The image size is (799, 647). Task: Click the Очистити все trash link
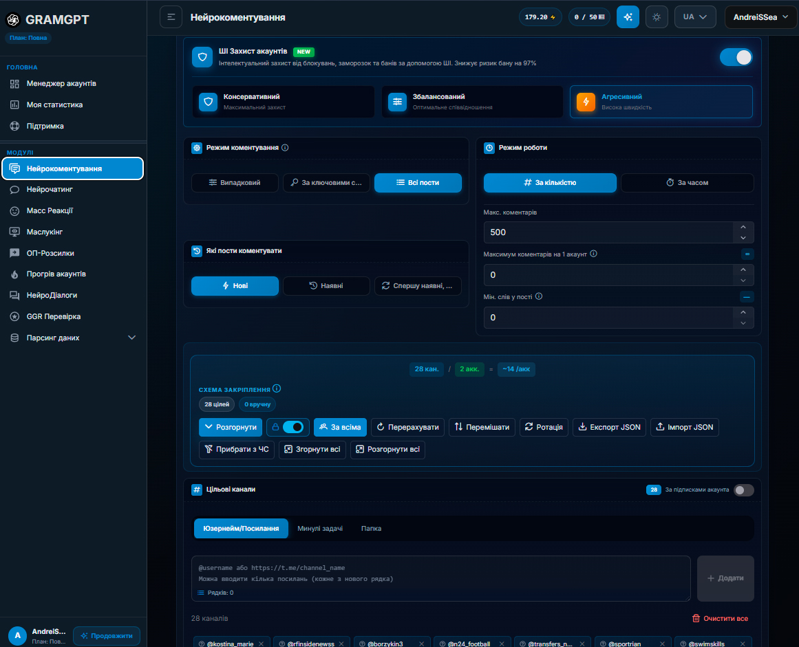coord(720,619)
